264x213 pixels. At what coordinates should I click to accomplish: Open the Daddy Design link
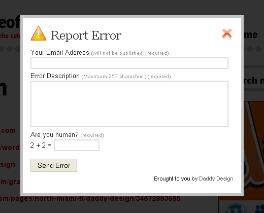click(216, 179)
